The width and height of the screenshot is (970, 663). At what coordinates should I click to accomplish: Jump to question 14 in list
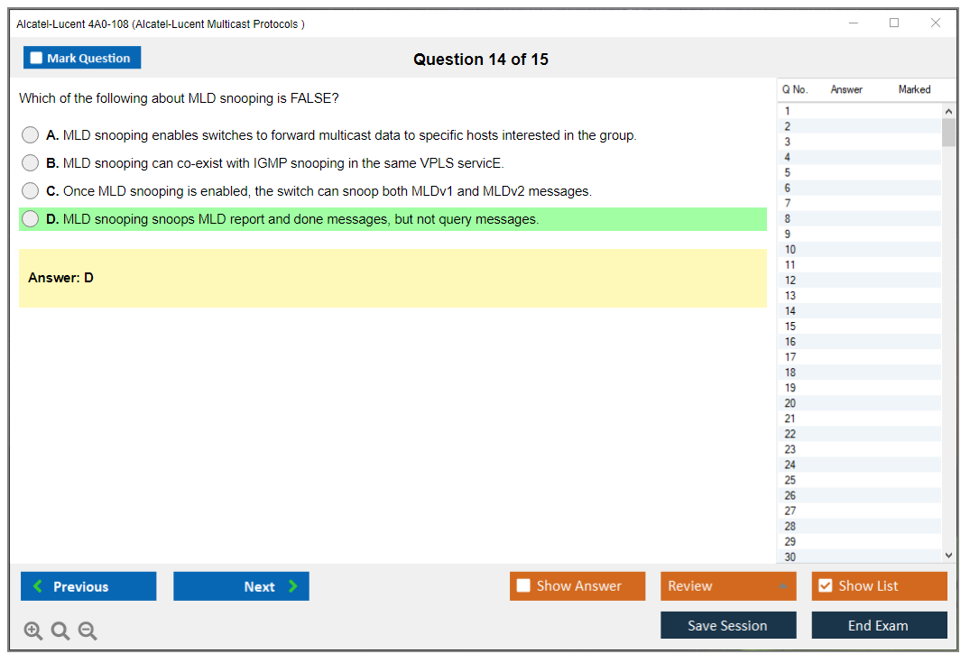(x=790, y=311)
